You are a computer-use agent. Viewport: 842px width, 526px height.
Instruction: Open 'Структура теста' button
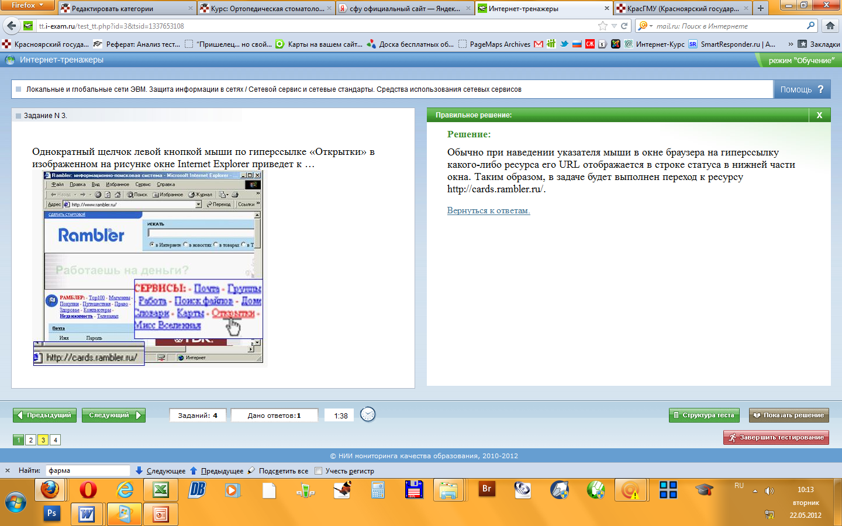(x=704, y=415)
